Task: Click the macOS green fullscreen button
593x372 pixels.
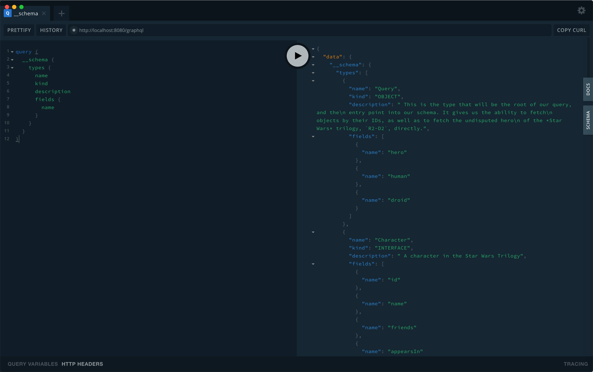Action: pos(21,7)
